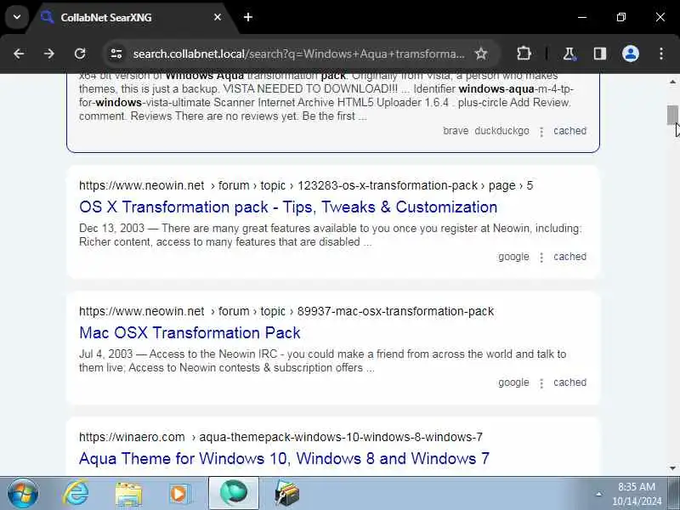Click the Jul 4, 2003 snippet text

[323, 360]
